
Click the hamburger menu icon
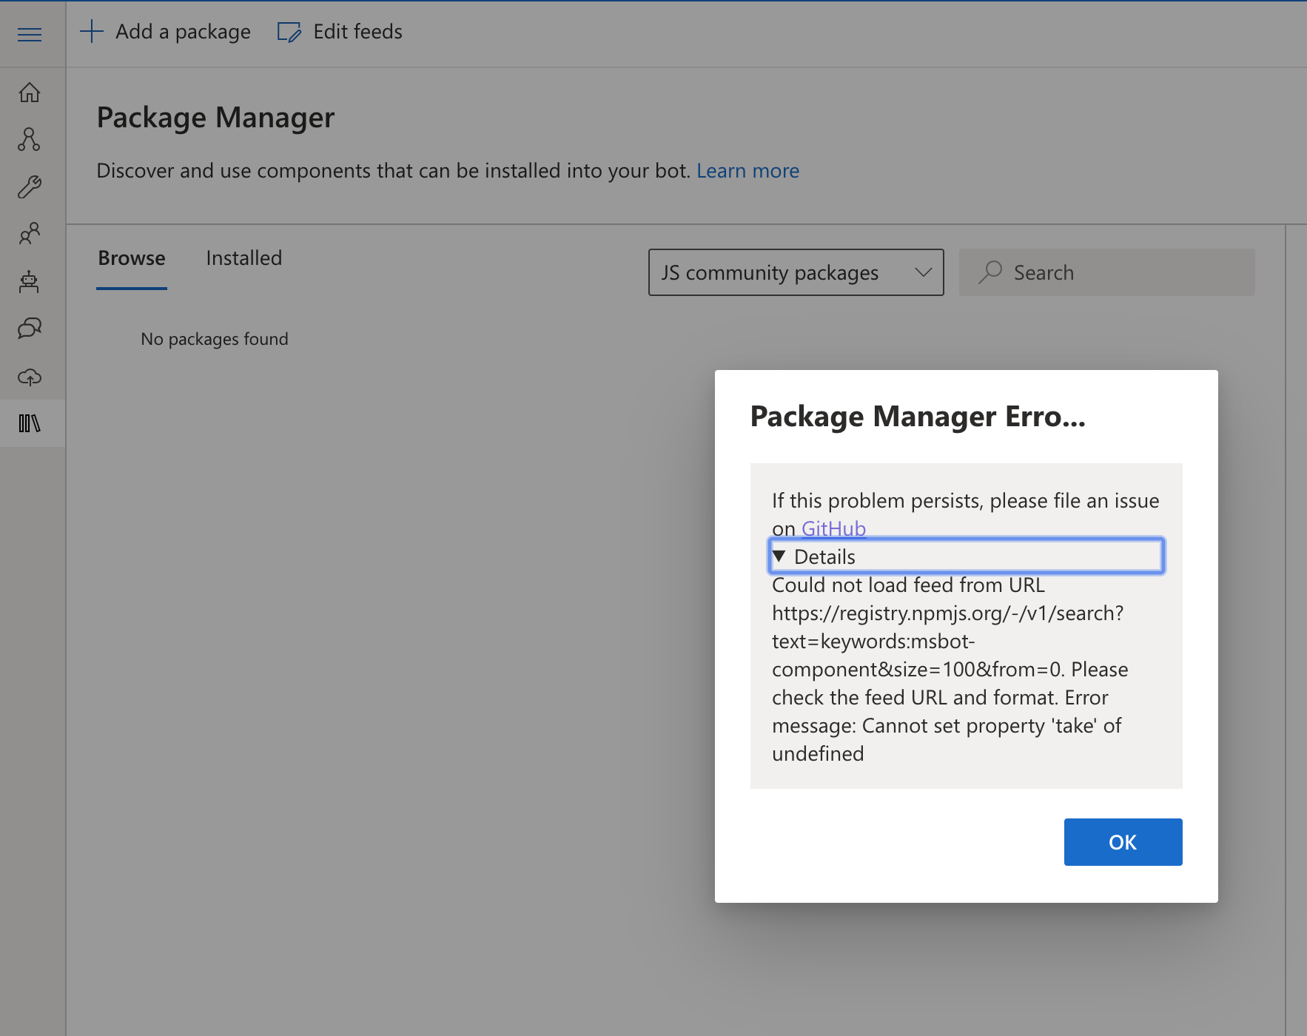(30, 35)
